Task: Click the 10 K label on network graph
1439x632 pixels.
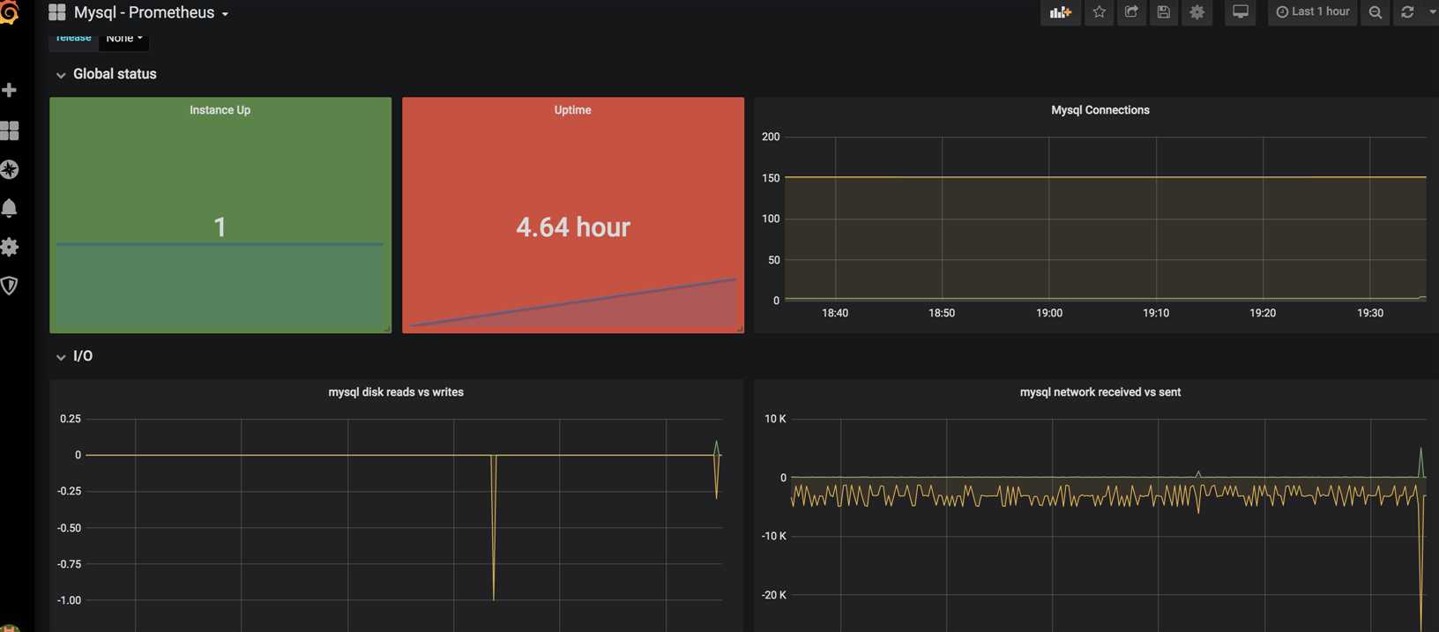Action: pyautogui.click(x=775, y=419)
